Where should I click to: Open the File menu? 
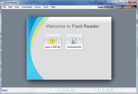[x=4, y=7]
